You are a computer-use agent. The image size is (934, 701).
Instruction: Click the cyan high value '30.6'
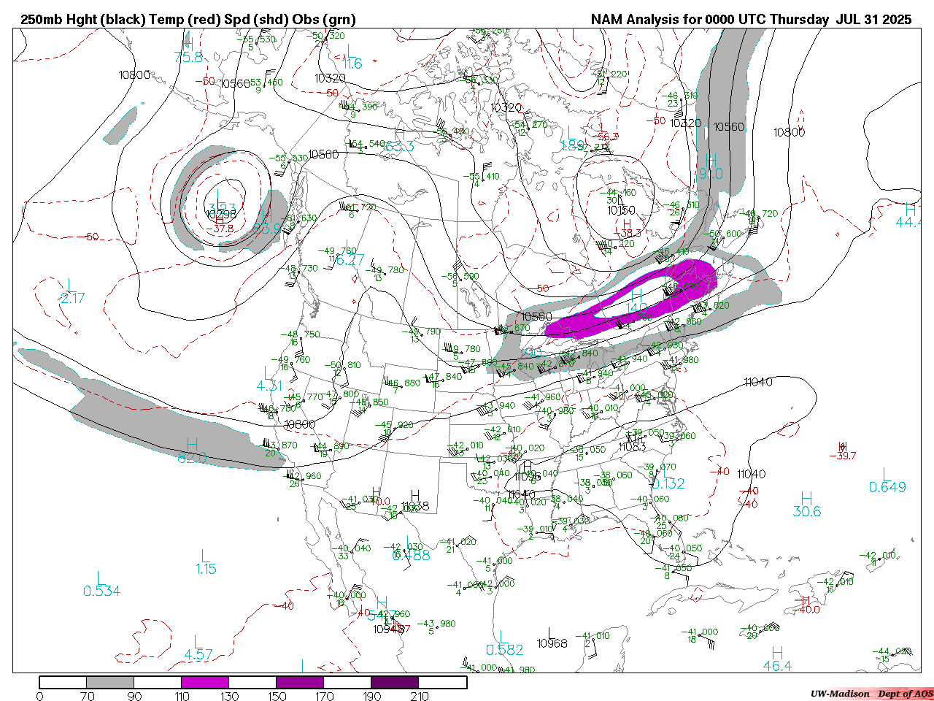click(806, 512)
